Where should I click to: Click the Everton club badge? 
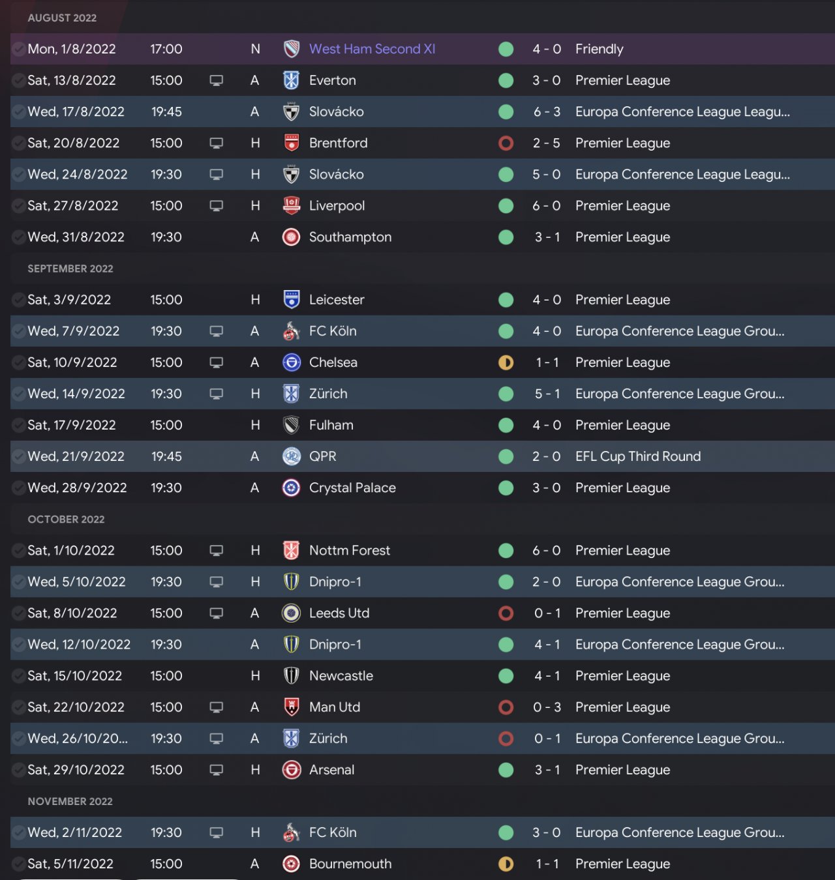(291, 80)
